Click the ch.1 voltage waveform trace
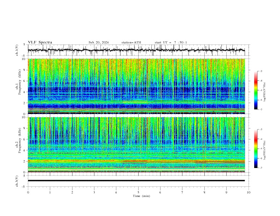The height and width of the screenshot is (216, 280). tap(136, 50)
